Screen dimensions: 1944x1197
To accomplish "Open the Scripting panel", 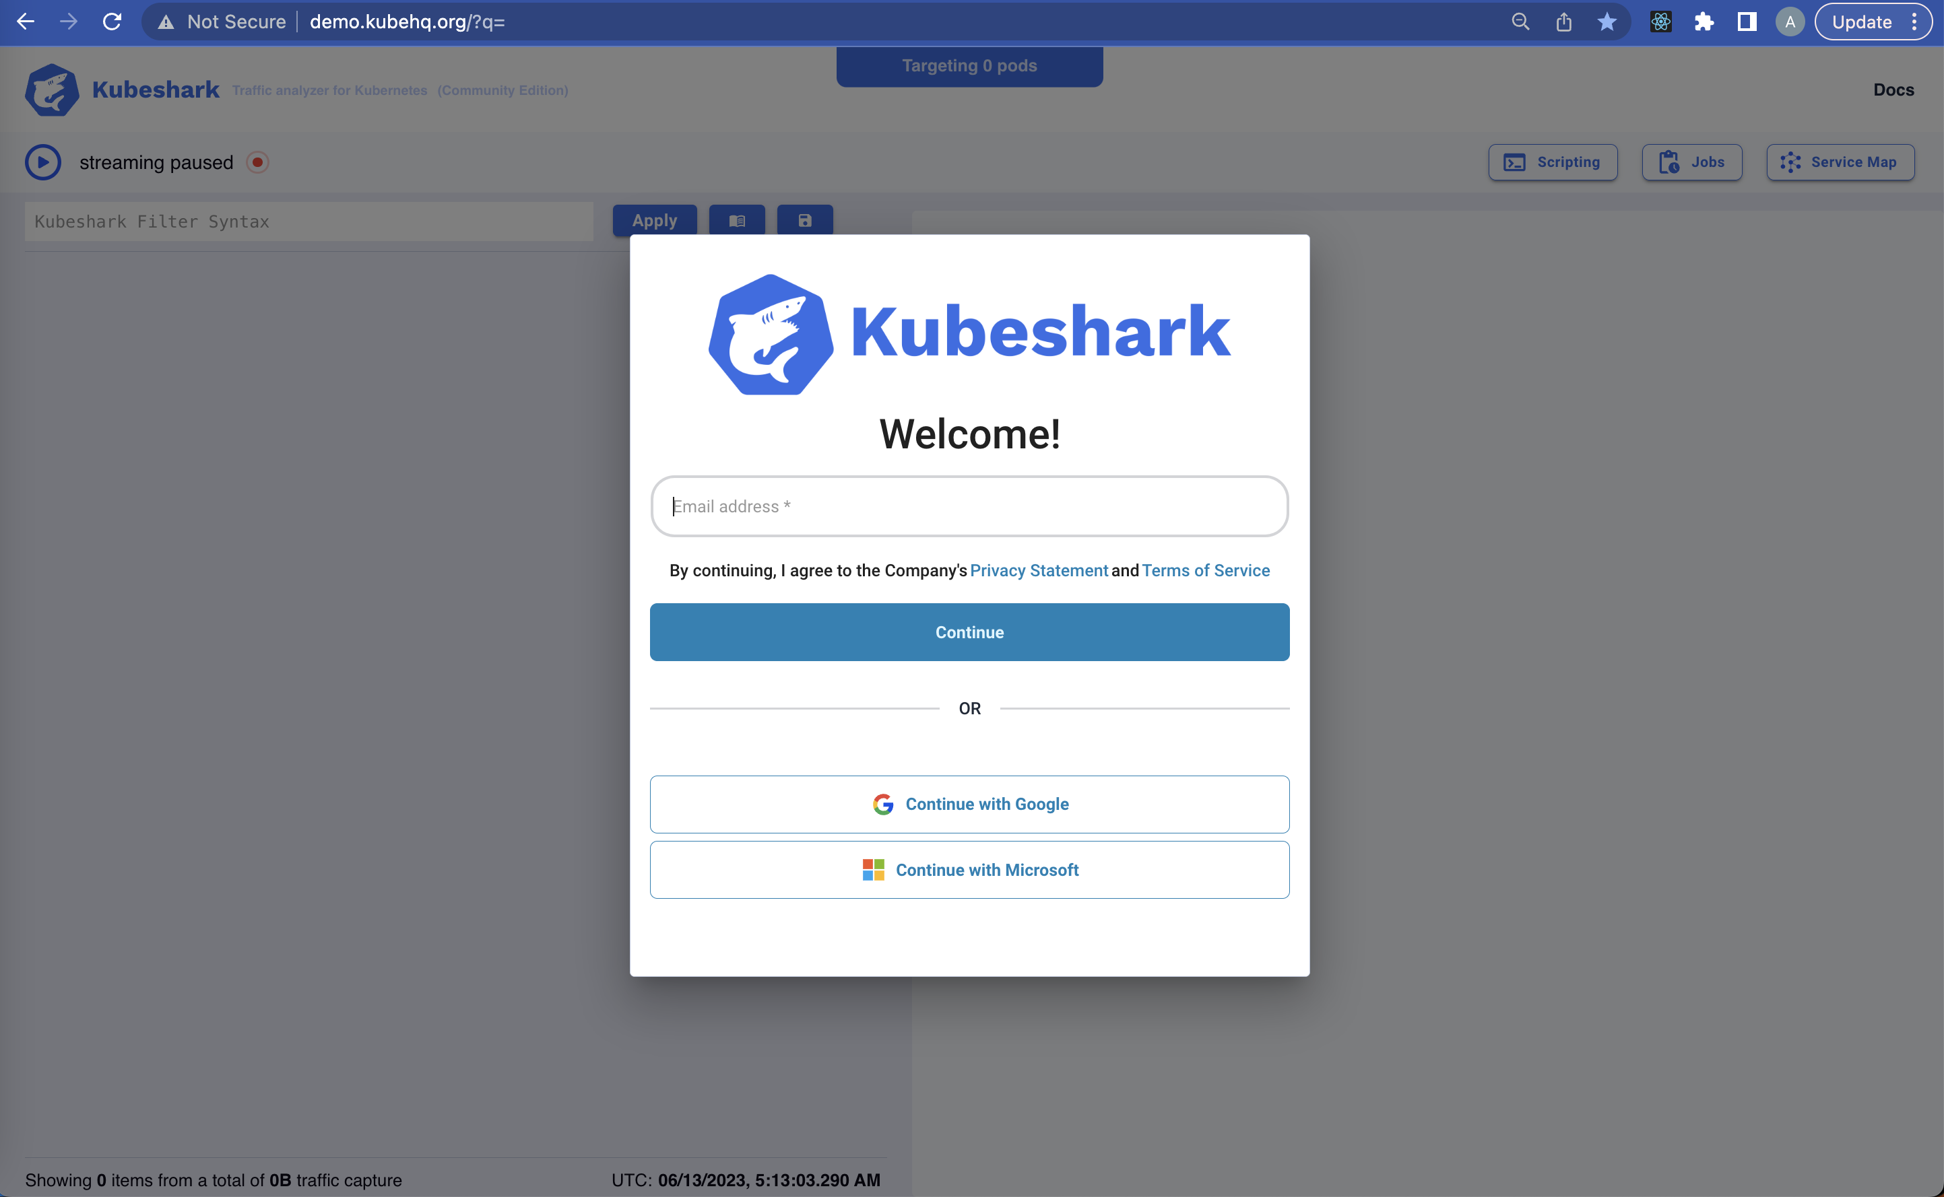I will click(1551, 161).
